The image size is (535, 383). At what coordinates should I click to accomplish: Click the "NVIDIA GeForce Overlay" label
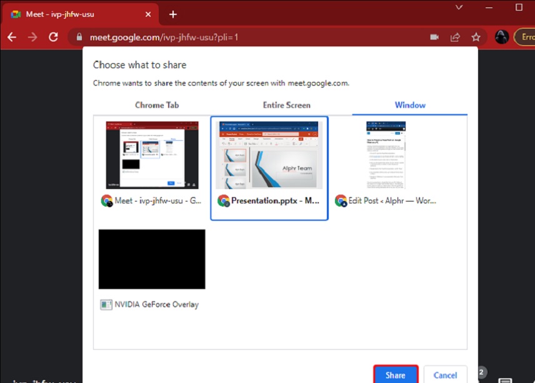(156, 304)
